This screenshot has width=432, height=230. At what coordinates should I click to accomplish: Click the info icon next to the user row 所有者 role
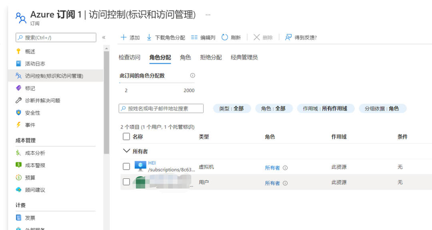tap(285, 183)
